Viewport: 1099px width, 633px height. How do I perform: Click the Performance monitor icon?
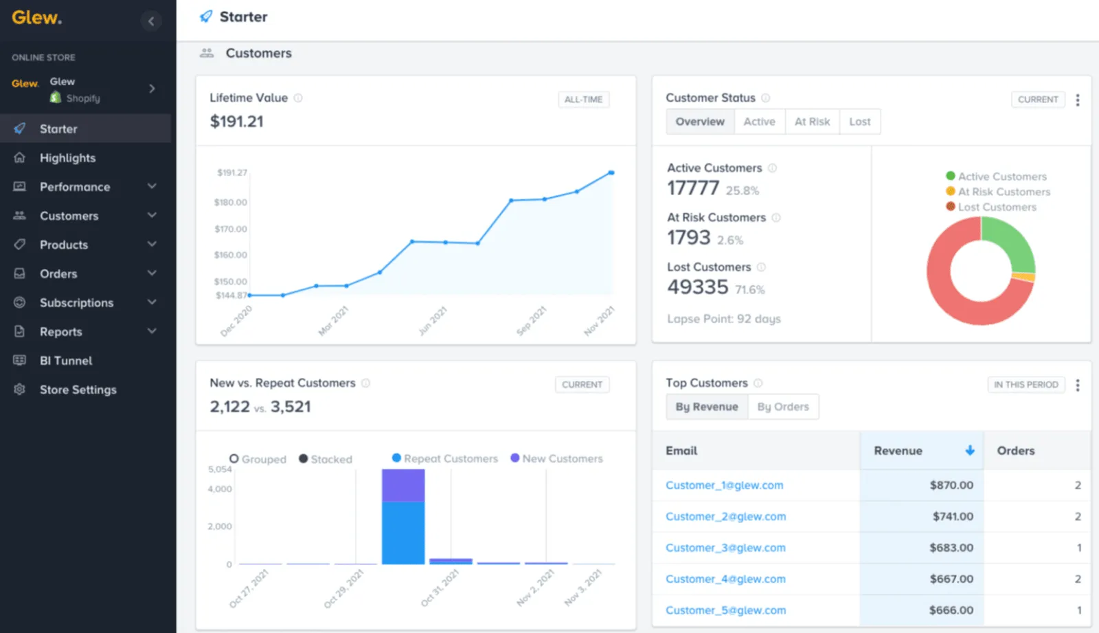tap(20, 186)
